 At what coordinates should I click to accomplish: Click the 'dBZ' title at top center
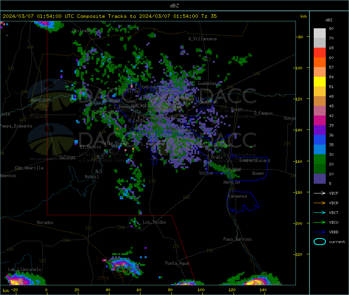coord(174,5)
